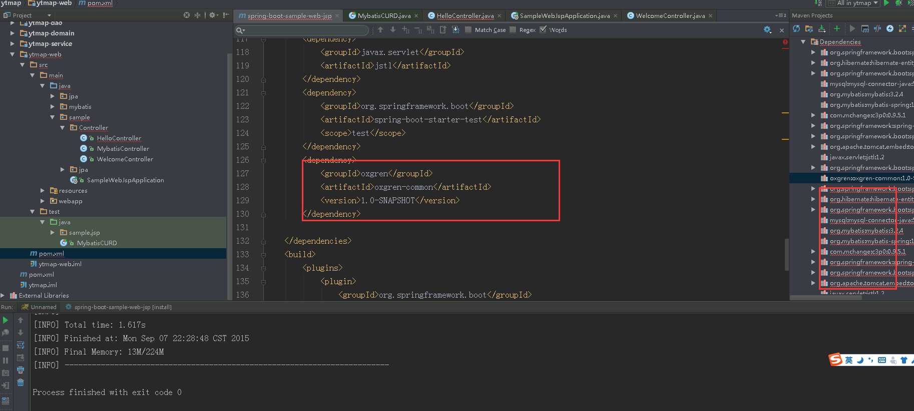Switch to HelloController.java tab
Screen dimensions: 914x411
tap(465, 16)
